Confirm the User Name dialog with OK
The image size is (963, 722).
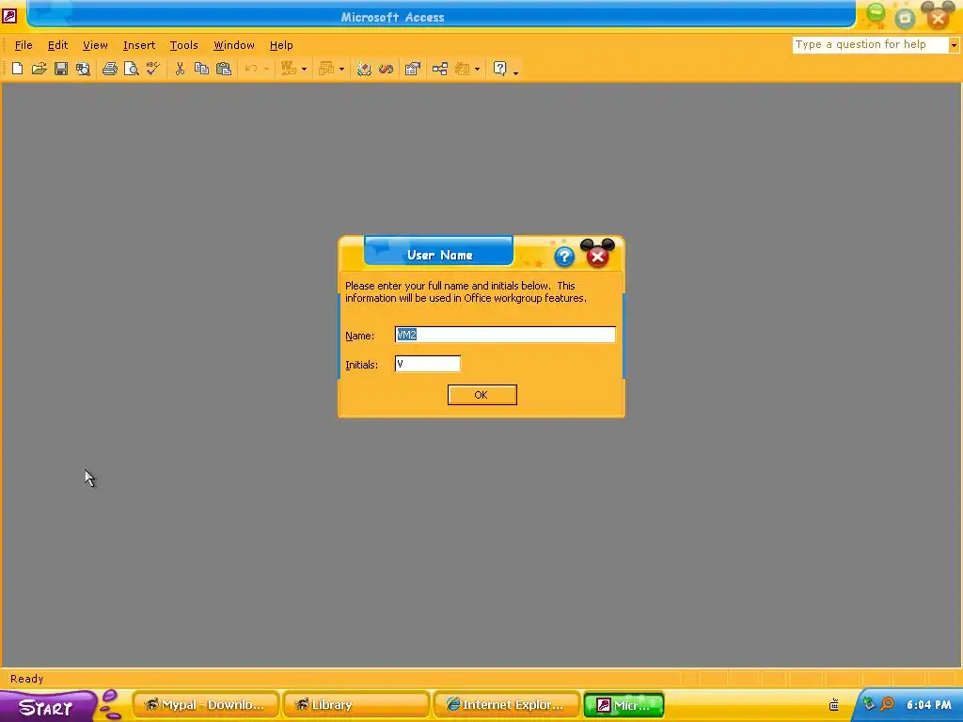tap(482, 395)
